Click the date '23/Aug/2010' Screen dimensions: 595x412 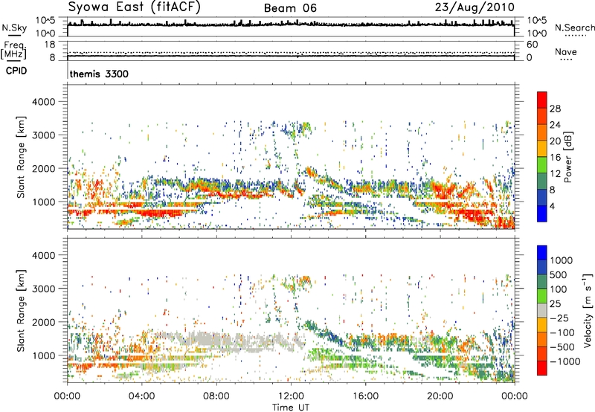pos(475,7)
